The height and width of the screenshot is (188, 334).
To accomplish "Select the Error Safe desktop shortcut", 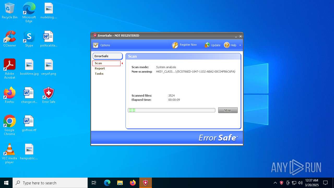I will (49, 95).
